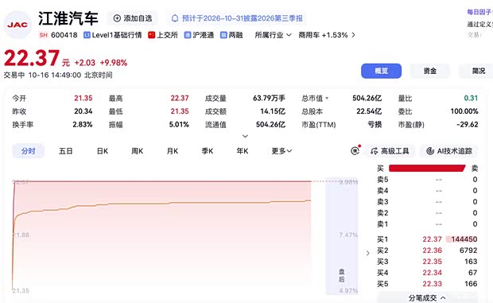Open the chart settings icon with red dot

[x=355, y=150]
